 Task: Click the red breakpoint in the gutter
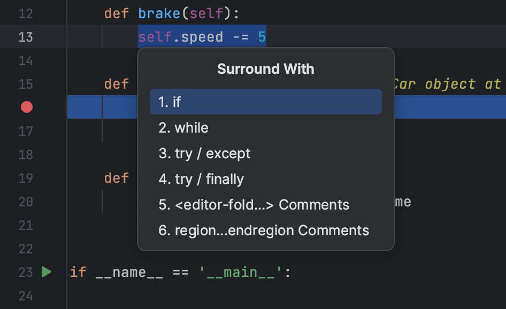click(x=26, y=107)
